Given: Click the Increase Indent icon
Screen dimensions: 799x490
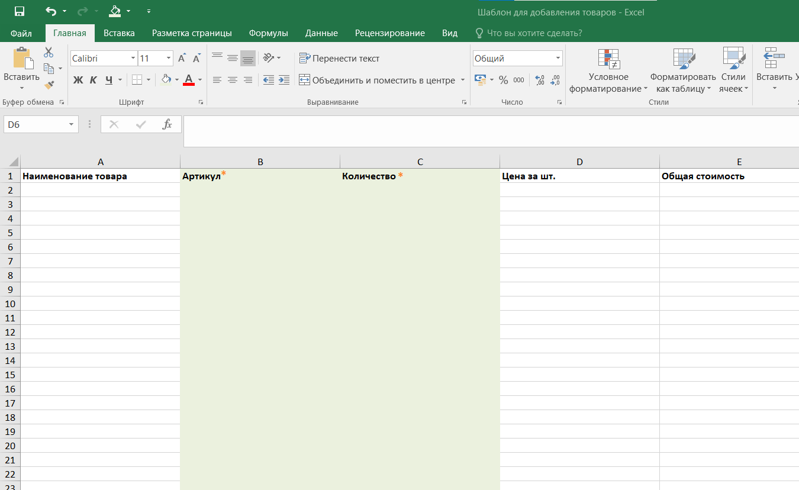Looking at the screenshot, I should click(284, 80).
